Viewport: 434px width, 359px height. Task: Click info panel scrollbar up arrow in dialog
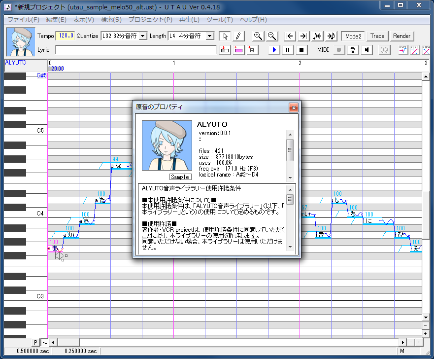[290, 134]
